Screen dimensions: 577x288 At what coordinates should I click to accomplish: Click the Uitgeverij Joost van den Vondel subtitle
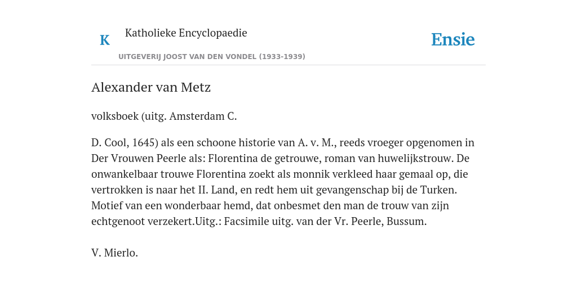[x=212, y=57]
